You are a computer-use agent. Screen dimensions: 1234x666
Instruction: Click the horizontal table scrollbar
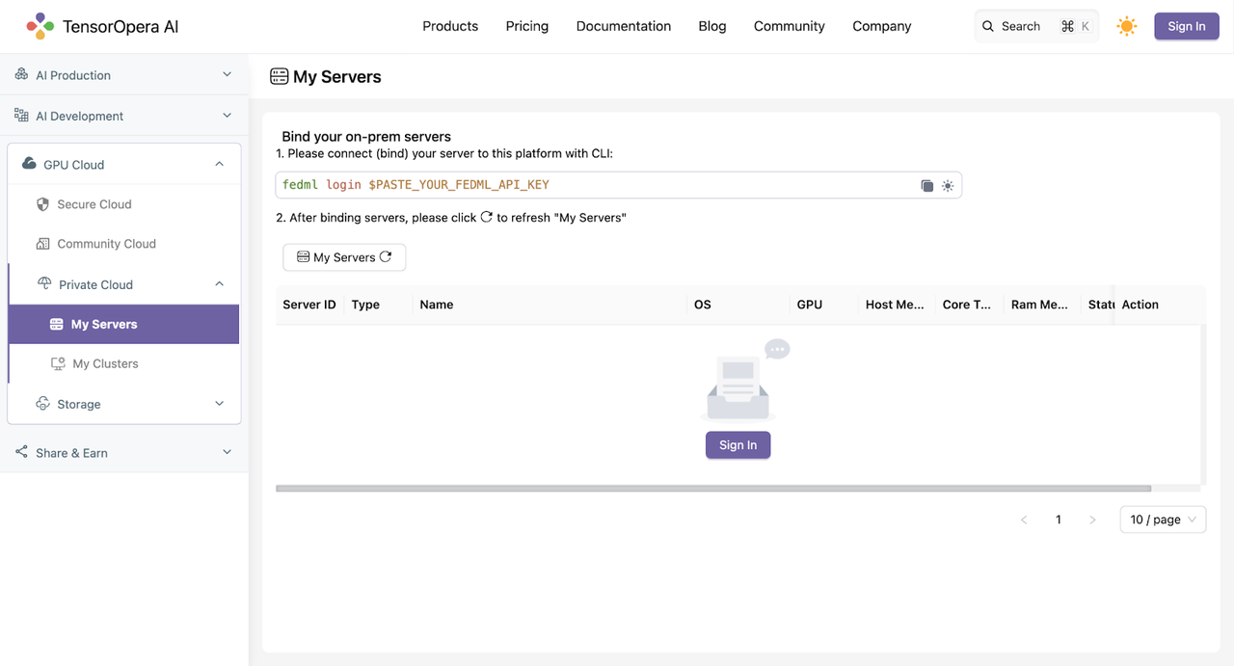pos(713,489)
